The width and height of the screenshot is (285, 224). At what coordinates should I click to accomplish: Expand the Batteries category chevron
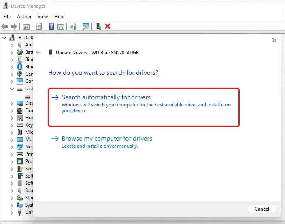(12, 53)
